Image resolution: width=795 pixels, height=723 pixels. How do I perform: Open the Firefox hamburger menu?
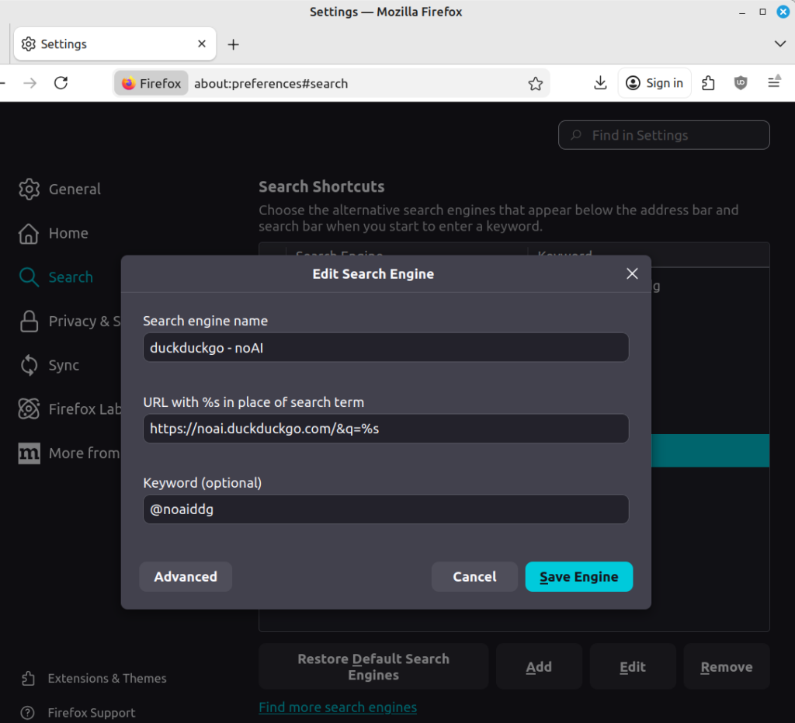773,83
